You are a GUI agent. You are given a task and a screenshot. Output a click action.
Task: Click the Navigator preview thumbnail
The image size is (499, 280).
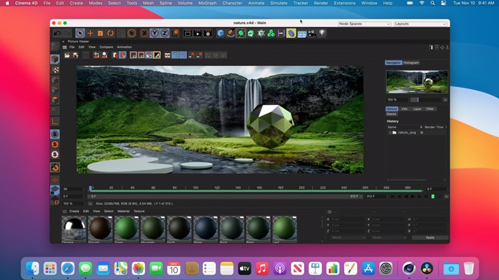tap(417, 82)
